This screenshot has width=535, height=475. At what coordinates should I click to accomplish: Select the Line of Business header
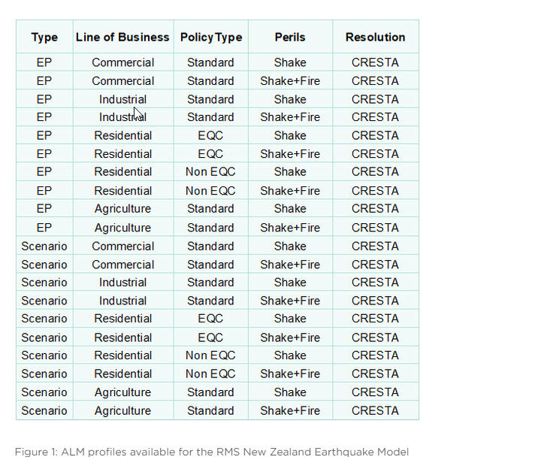pyautogui.click(x=122, y=37)
